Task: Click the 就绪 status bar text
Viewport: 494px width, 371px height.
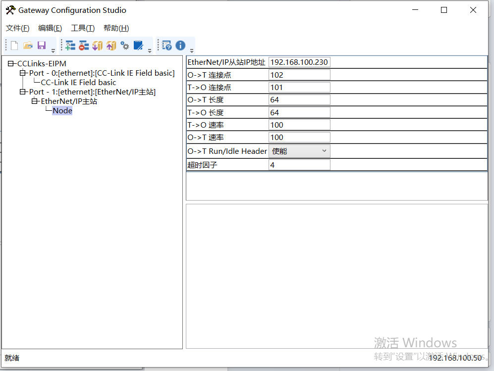Action: (x=12, y=358)
